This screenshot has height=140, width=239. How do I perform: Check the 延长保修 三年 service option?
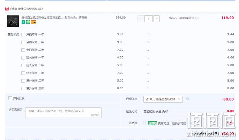pos(23,73)
